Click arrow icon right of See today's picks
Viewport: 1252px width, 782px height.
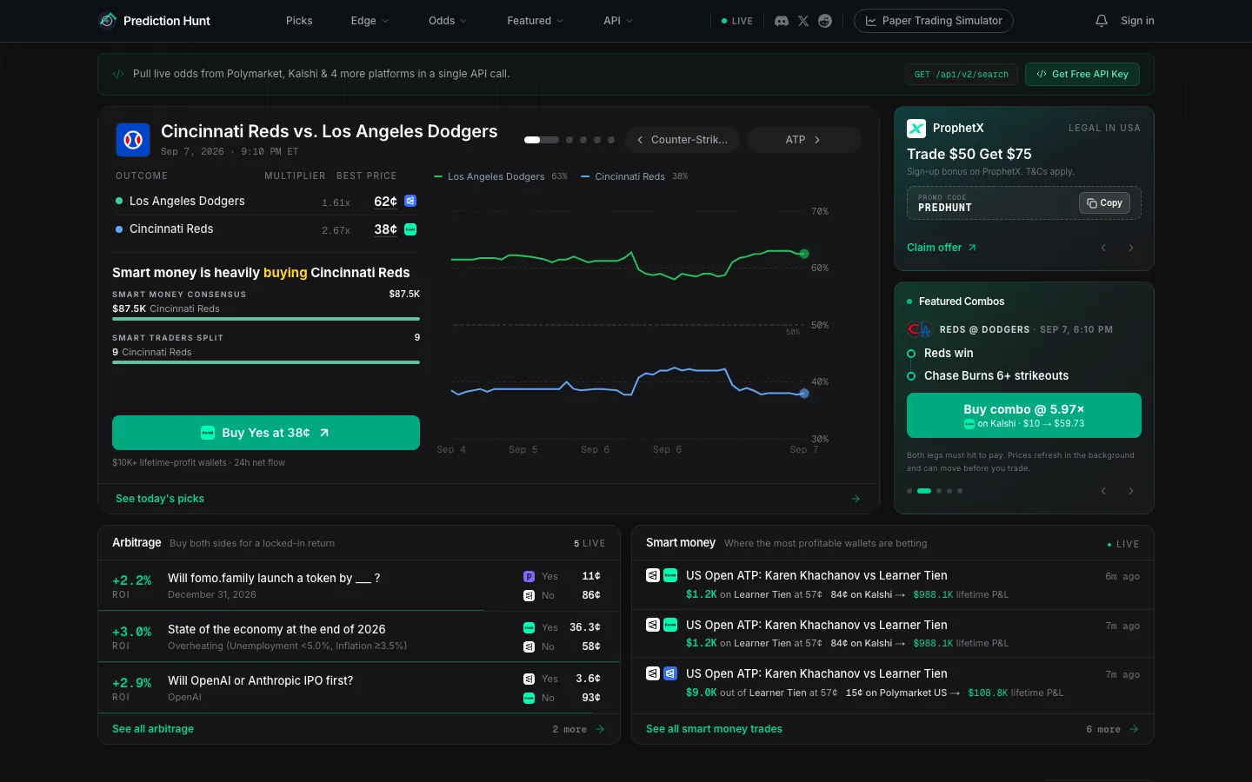[x=856, y=499]
